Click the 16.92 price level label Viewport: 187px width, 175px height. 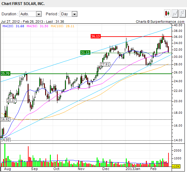pyautogui.click(x=5, y=119)
